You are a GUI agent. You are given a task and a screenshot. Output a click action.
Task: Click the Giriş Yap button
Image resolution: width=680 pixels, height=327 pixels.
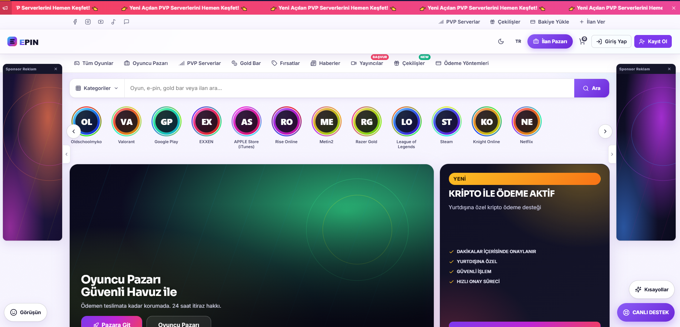tap(611, 41)
